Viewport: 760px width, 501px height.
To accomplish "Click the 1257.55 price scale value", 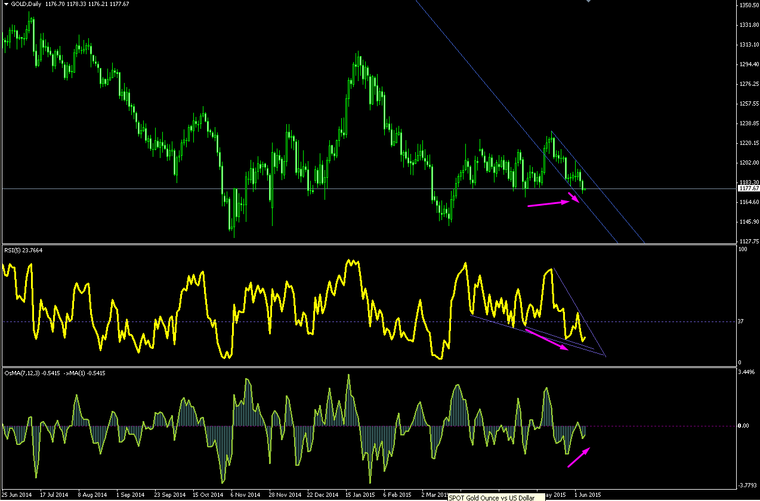I will [748, 104].
